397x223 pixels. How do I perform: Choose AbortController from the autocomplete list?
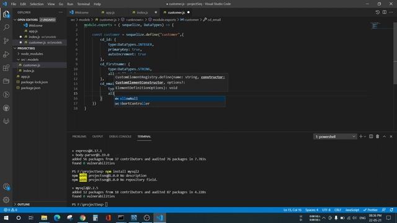pos(169,103)
